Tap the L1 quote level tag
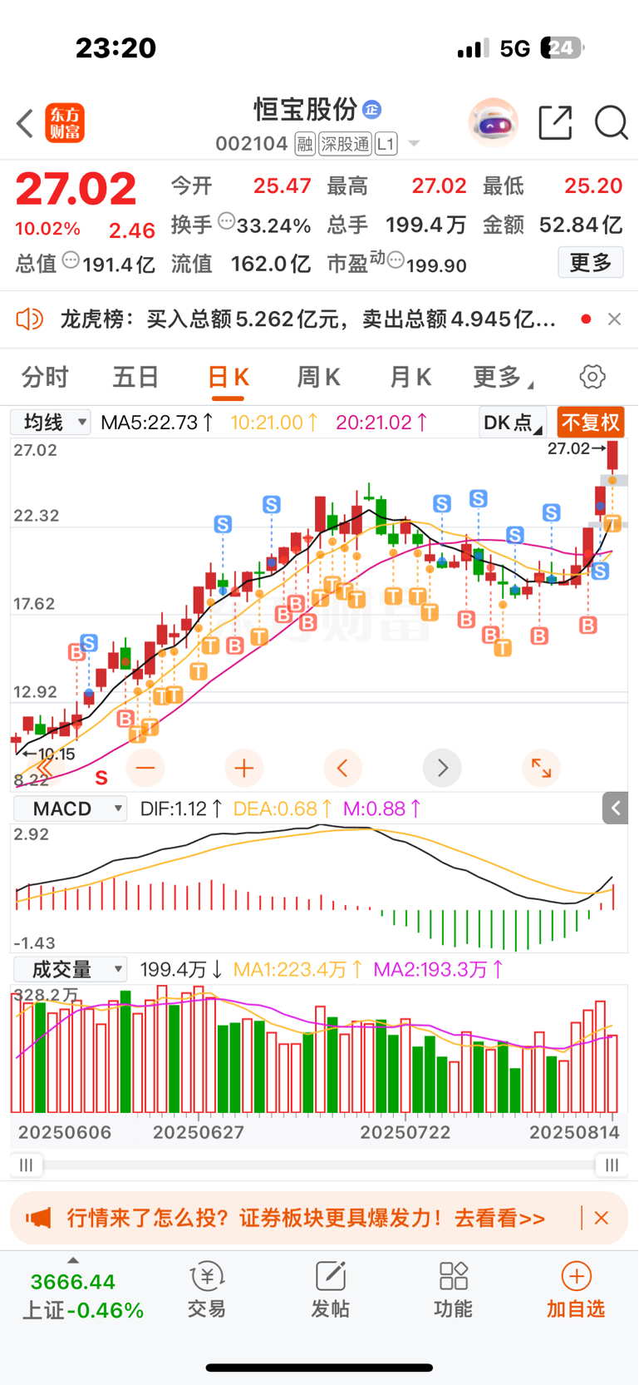This screenshot has width=639, height=1385. (x=386, y=145)
